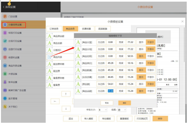Set [商品数量] row to 不显示
Viewport: 187px width, 123px height.
[151, 70]
